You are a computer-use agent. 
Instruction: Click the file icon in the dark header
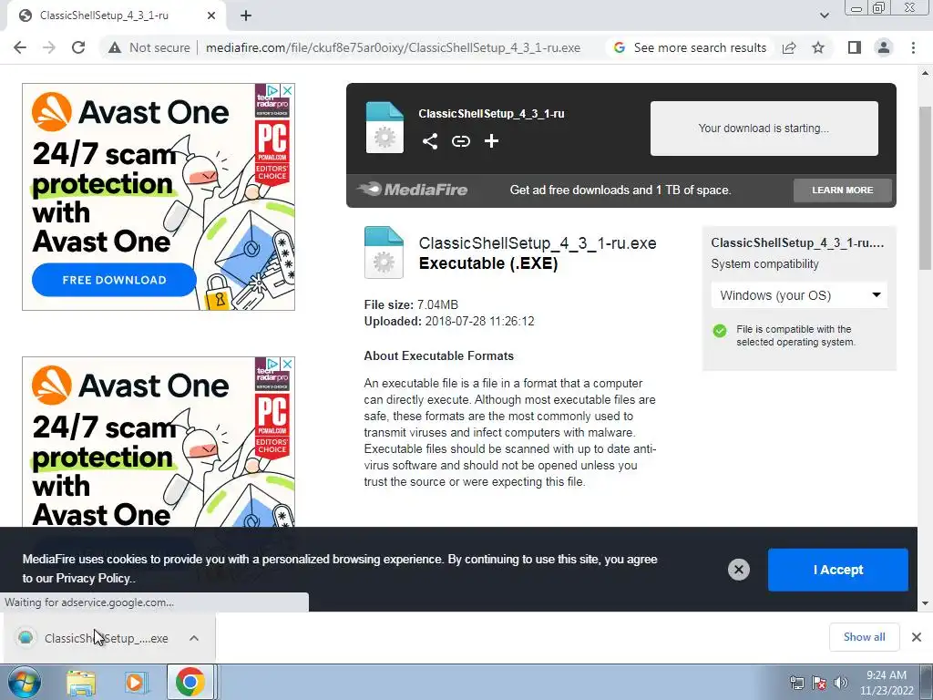click(x=384, y=128)
